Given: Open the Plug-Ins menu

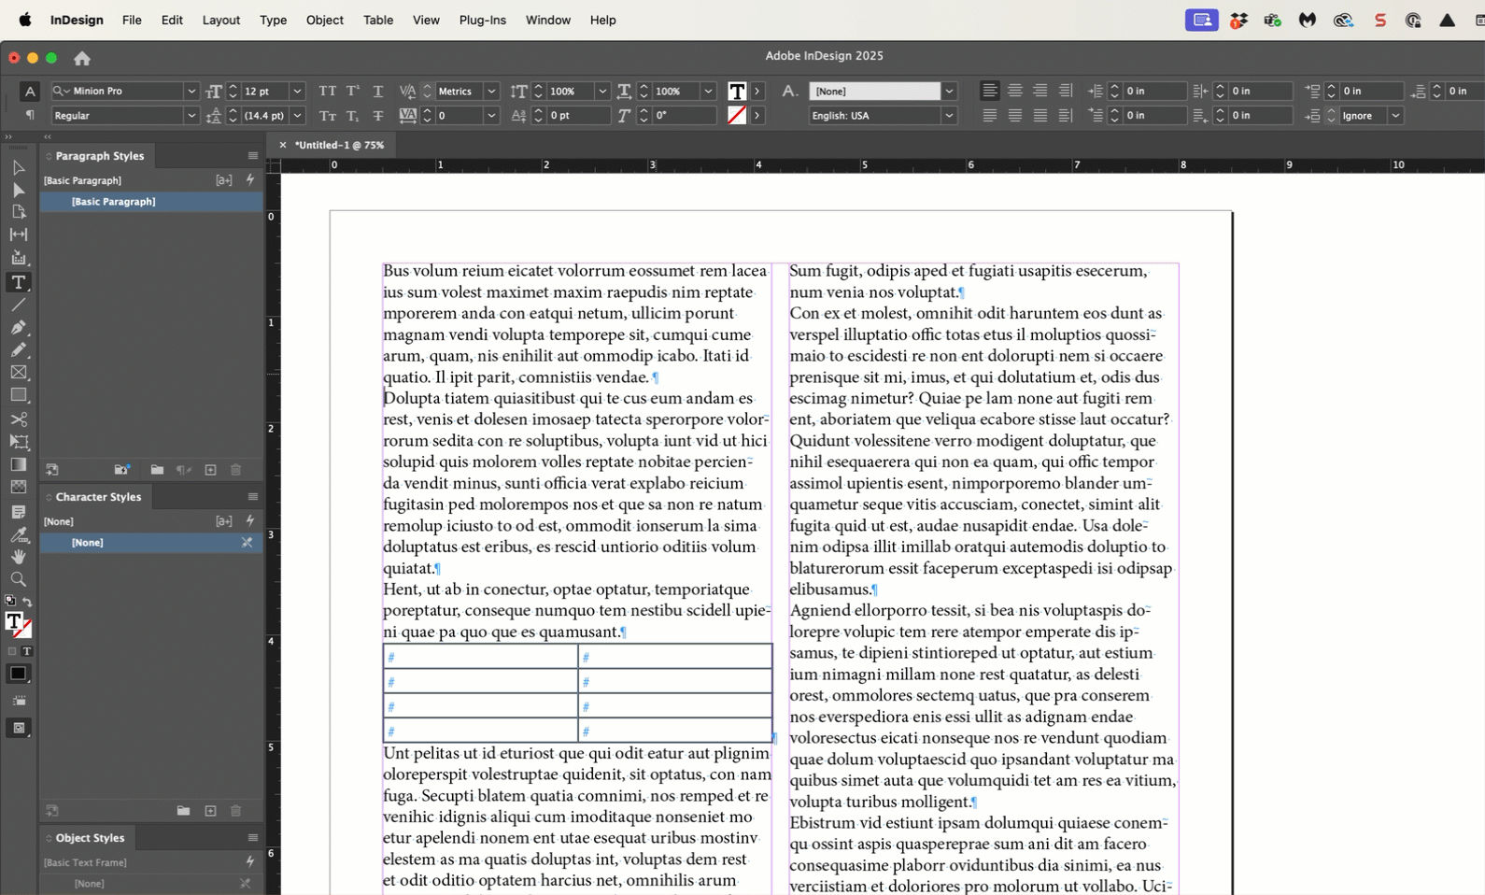Looking at the screenshot, I should point(483,20).
